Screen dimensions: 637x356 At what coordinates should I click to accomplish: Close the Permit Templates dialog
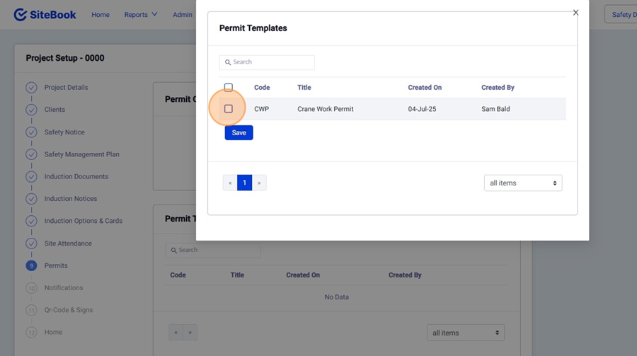point(575,13)
